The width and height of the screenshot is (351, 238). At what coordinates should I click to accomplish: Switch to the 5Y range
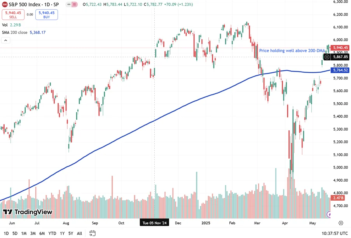point(71,233)
